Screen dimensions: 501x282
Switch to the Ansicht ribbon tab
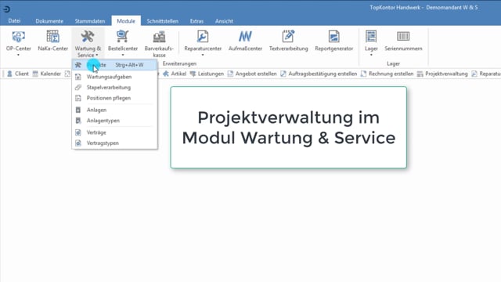tap(224, 21)
